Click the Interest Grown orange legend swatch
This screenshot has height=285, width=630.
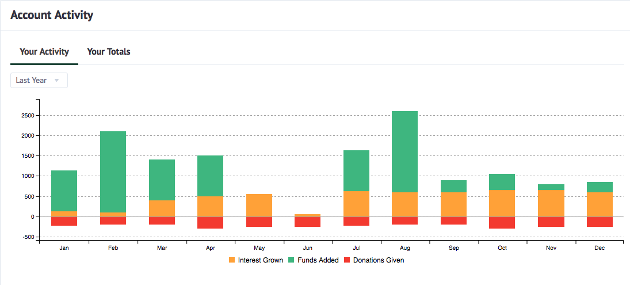coord(232,260)
